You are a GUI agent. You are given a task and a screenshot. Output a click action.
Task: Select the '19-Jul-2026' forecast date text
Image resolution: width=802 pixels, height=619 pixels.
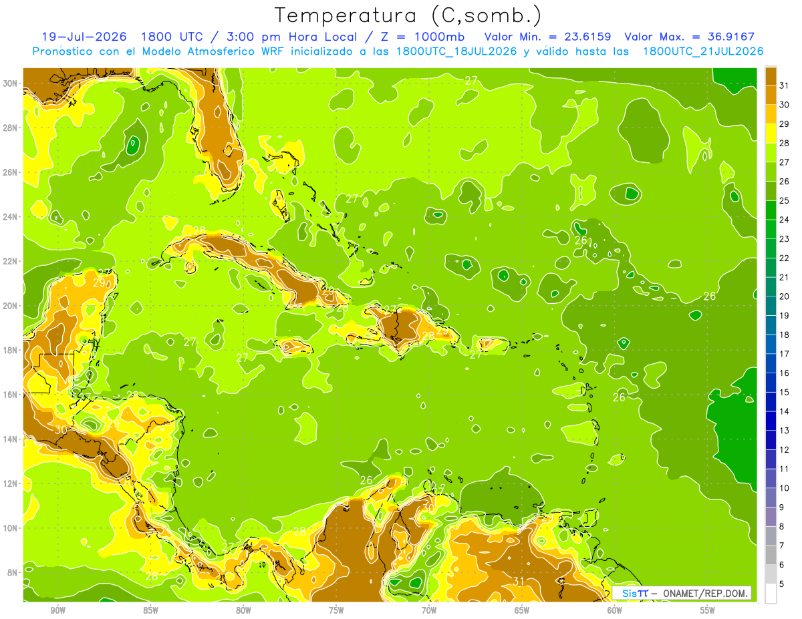[x=85, y=37]
